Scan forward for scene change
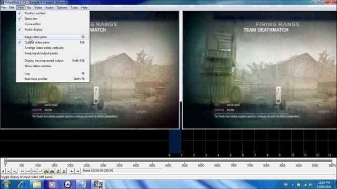 point(64,171)
